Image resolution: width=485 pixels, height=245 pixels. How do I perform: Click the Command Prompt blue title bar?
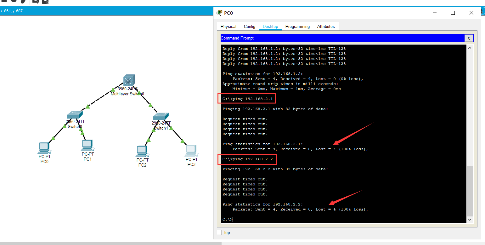(x=342, y=38)
